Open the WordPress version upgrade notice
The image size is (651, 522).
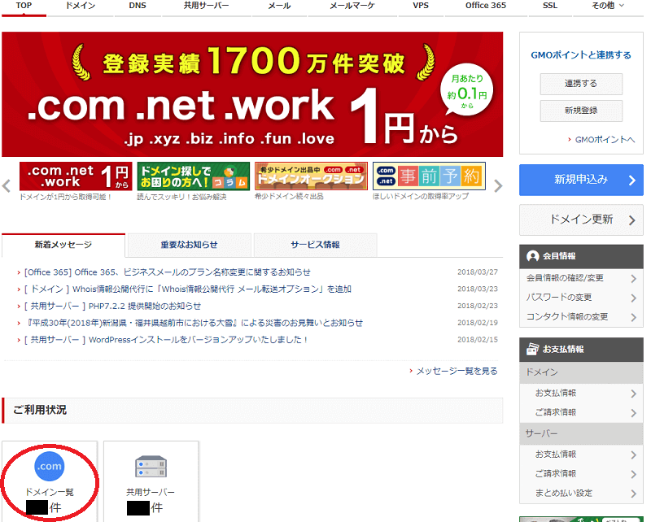click(167, 340)
